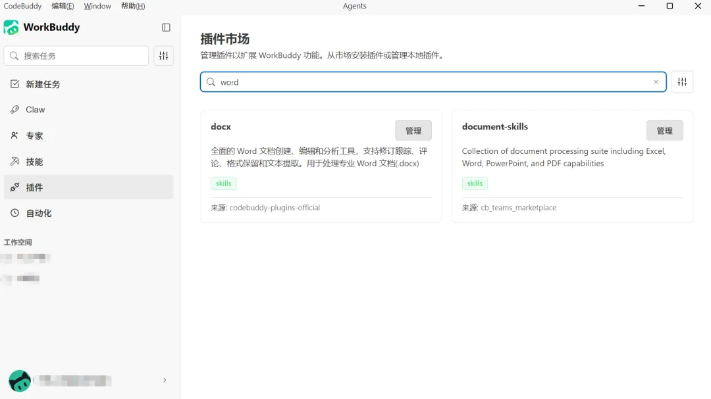This screenshot has height=399, width=711.
Task: Click the 插件 plug icon
Action: pyautogui.click(x=15, y=187)
